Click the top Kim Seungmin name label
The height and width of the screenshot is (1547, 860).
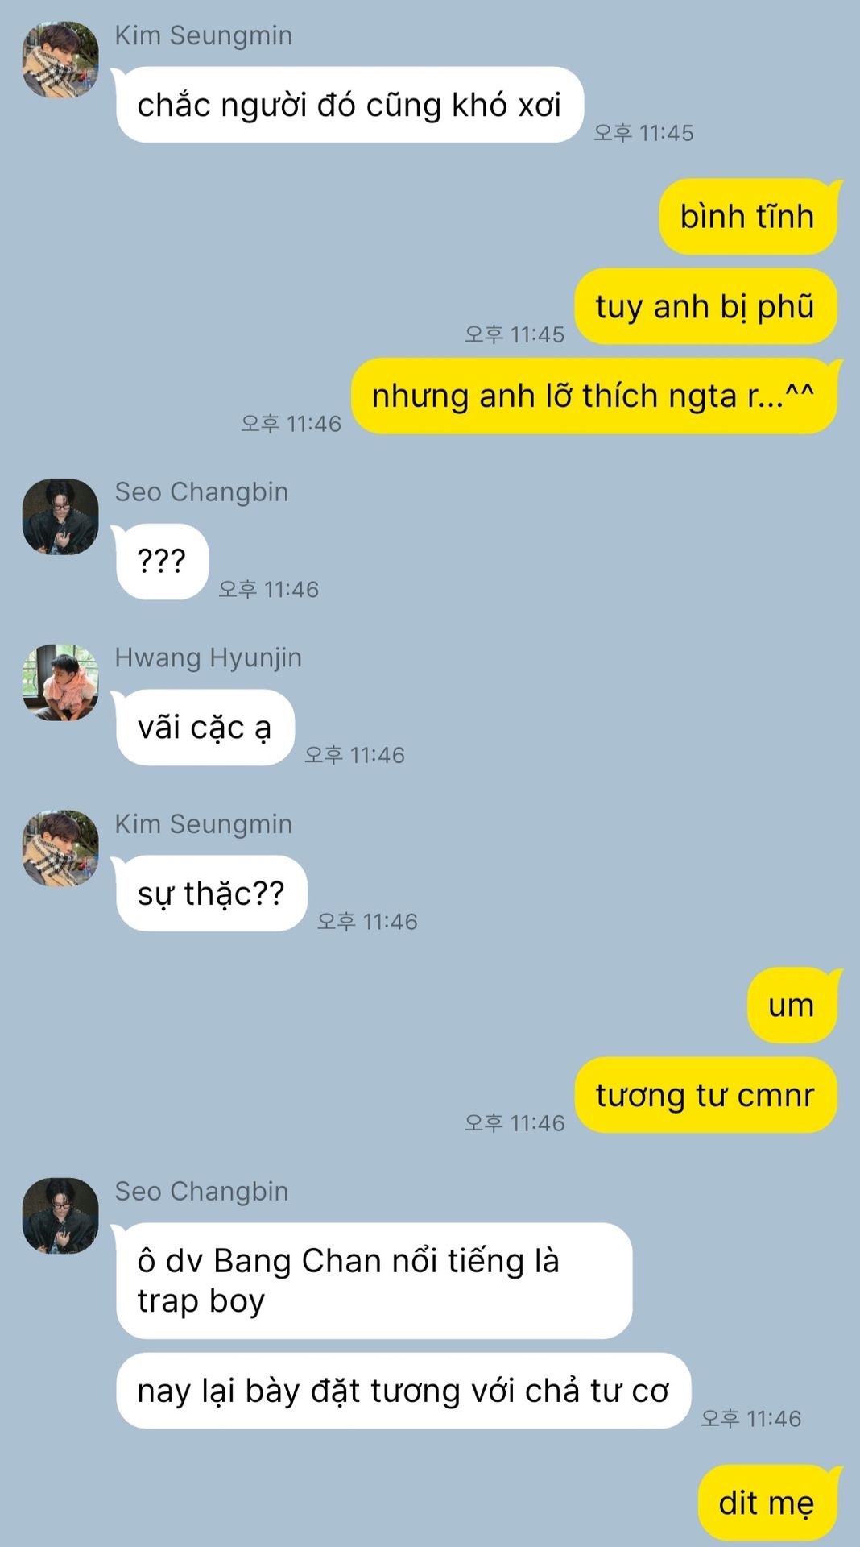click(203, 35)
